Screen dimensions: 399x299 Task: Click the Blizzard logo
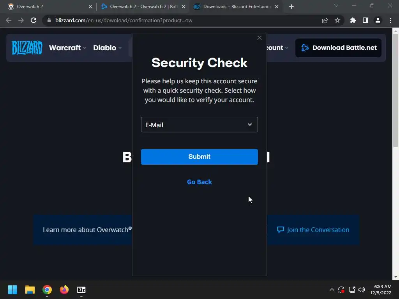click(27, 47)
